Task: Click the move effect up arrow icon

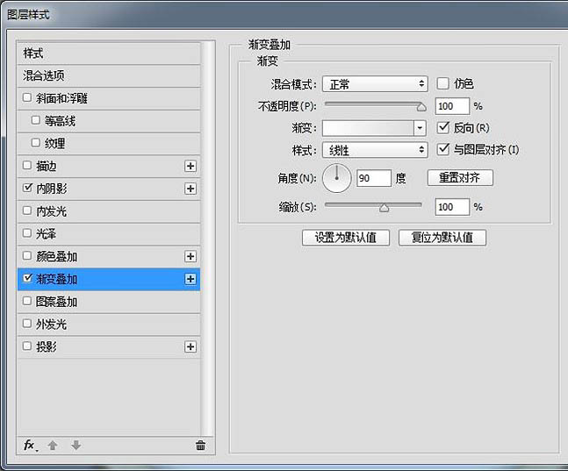Action: (x=53, y=446)
